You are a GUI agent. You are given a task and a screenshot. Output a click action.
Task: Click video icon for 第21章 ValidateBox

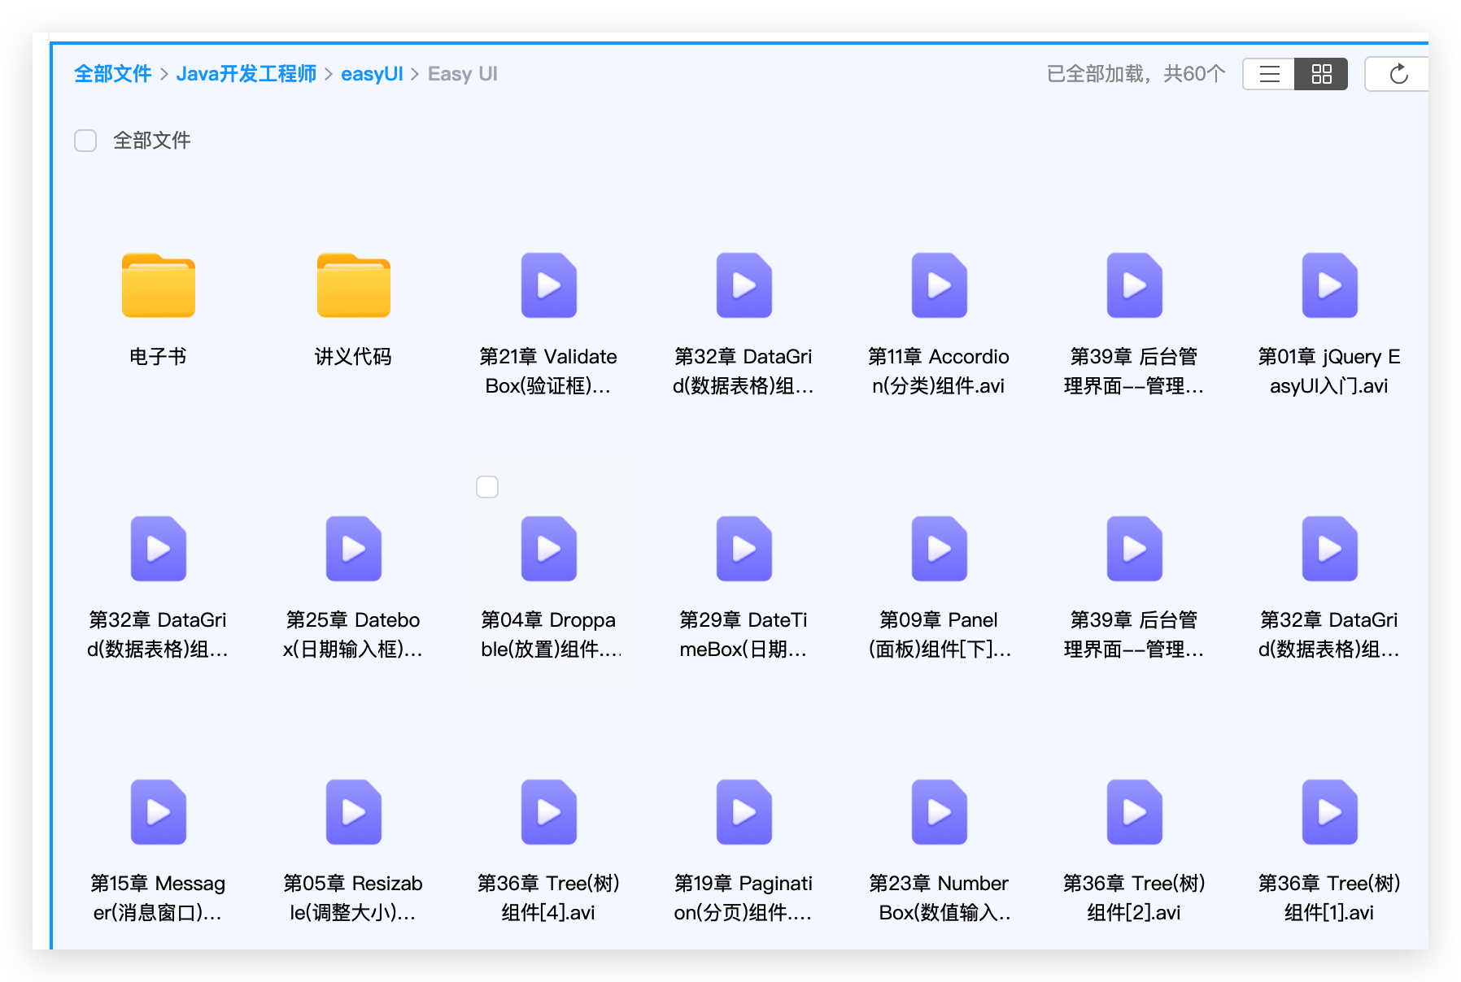point(549,285)
